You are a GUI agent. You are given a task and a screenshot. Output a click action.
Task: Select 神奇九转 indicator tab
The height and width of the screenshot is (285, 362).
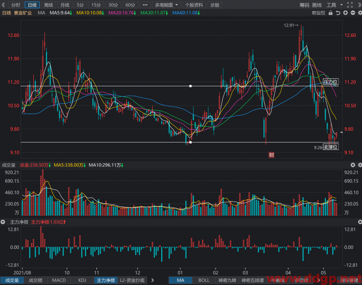click(x=227, y=280)
